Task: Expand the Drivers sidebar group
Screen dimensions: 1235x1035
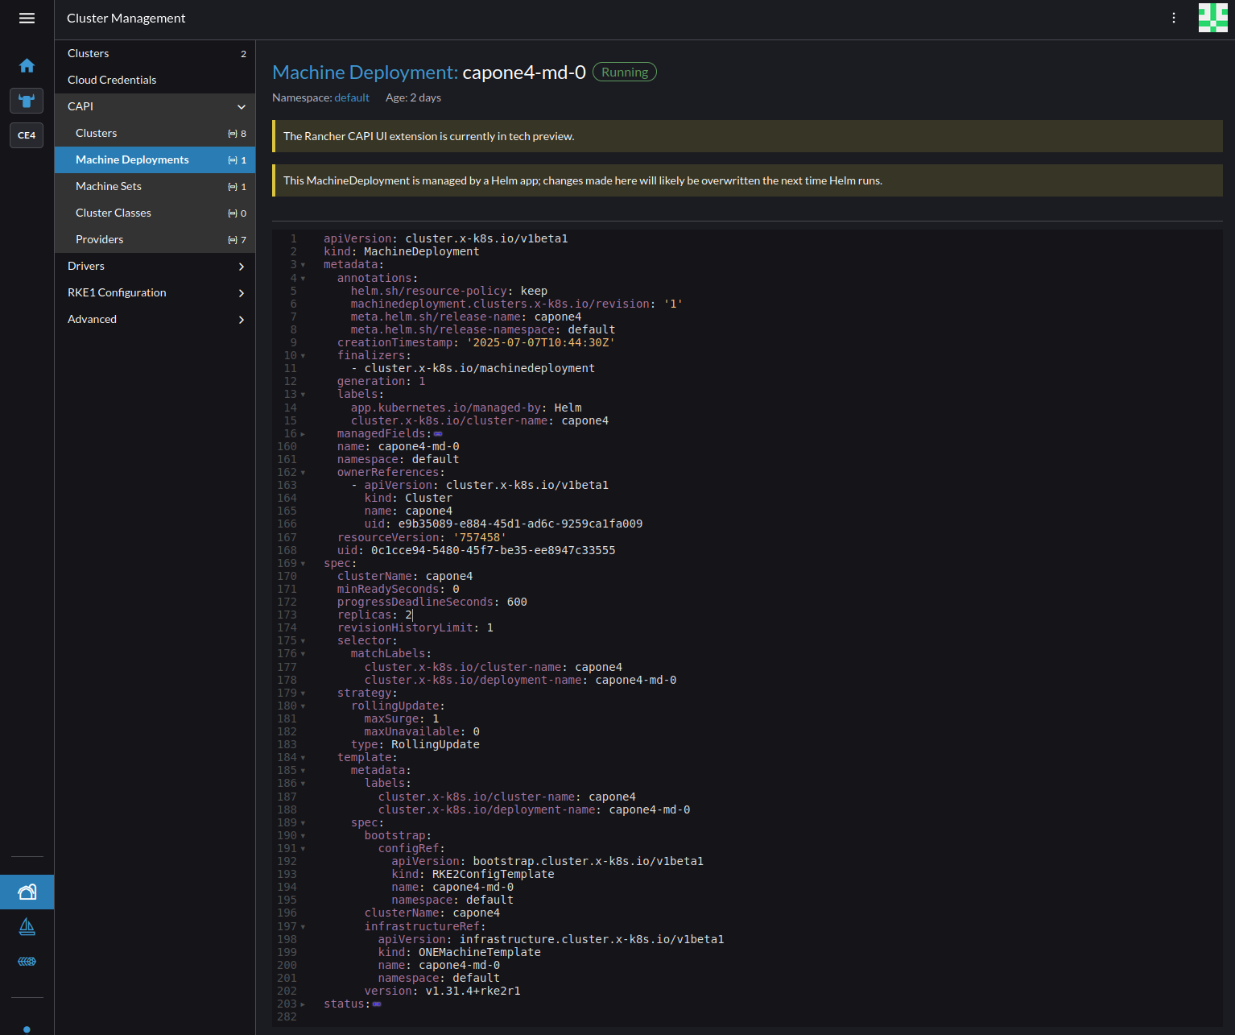Action: (x=242, y=267)
